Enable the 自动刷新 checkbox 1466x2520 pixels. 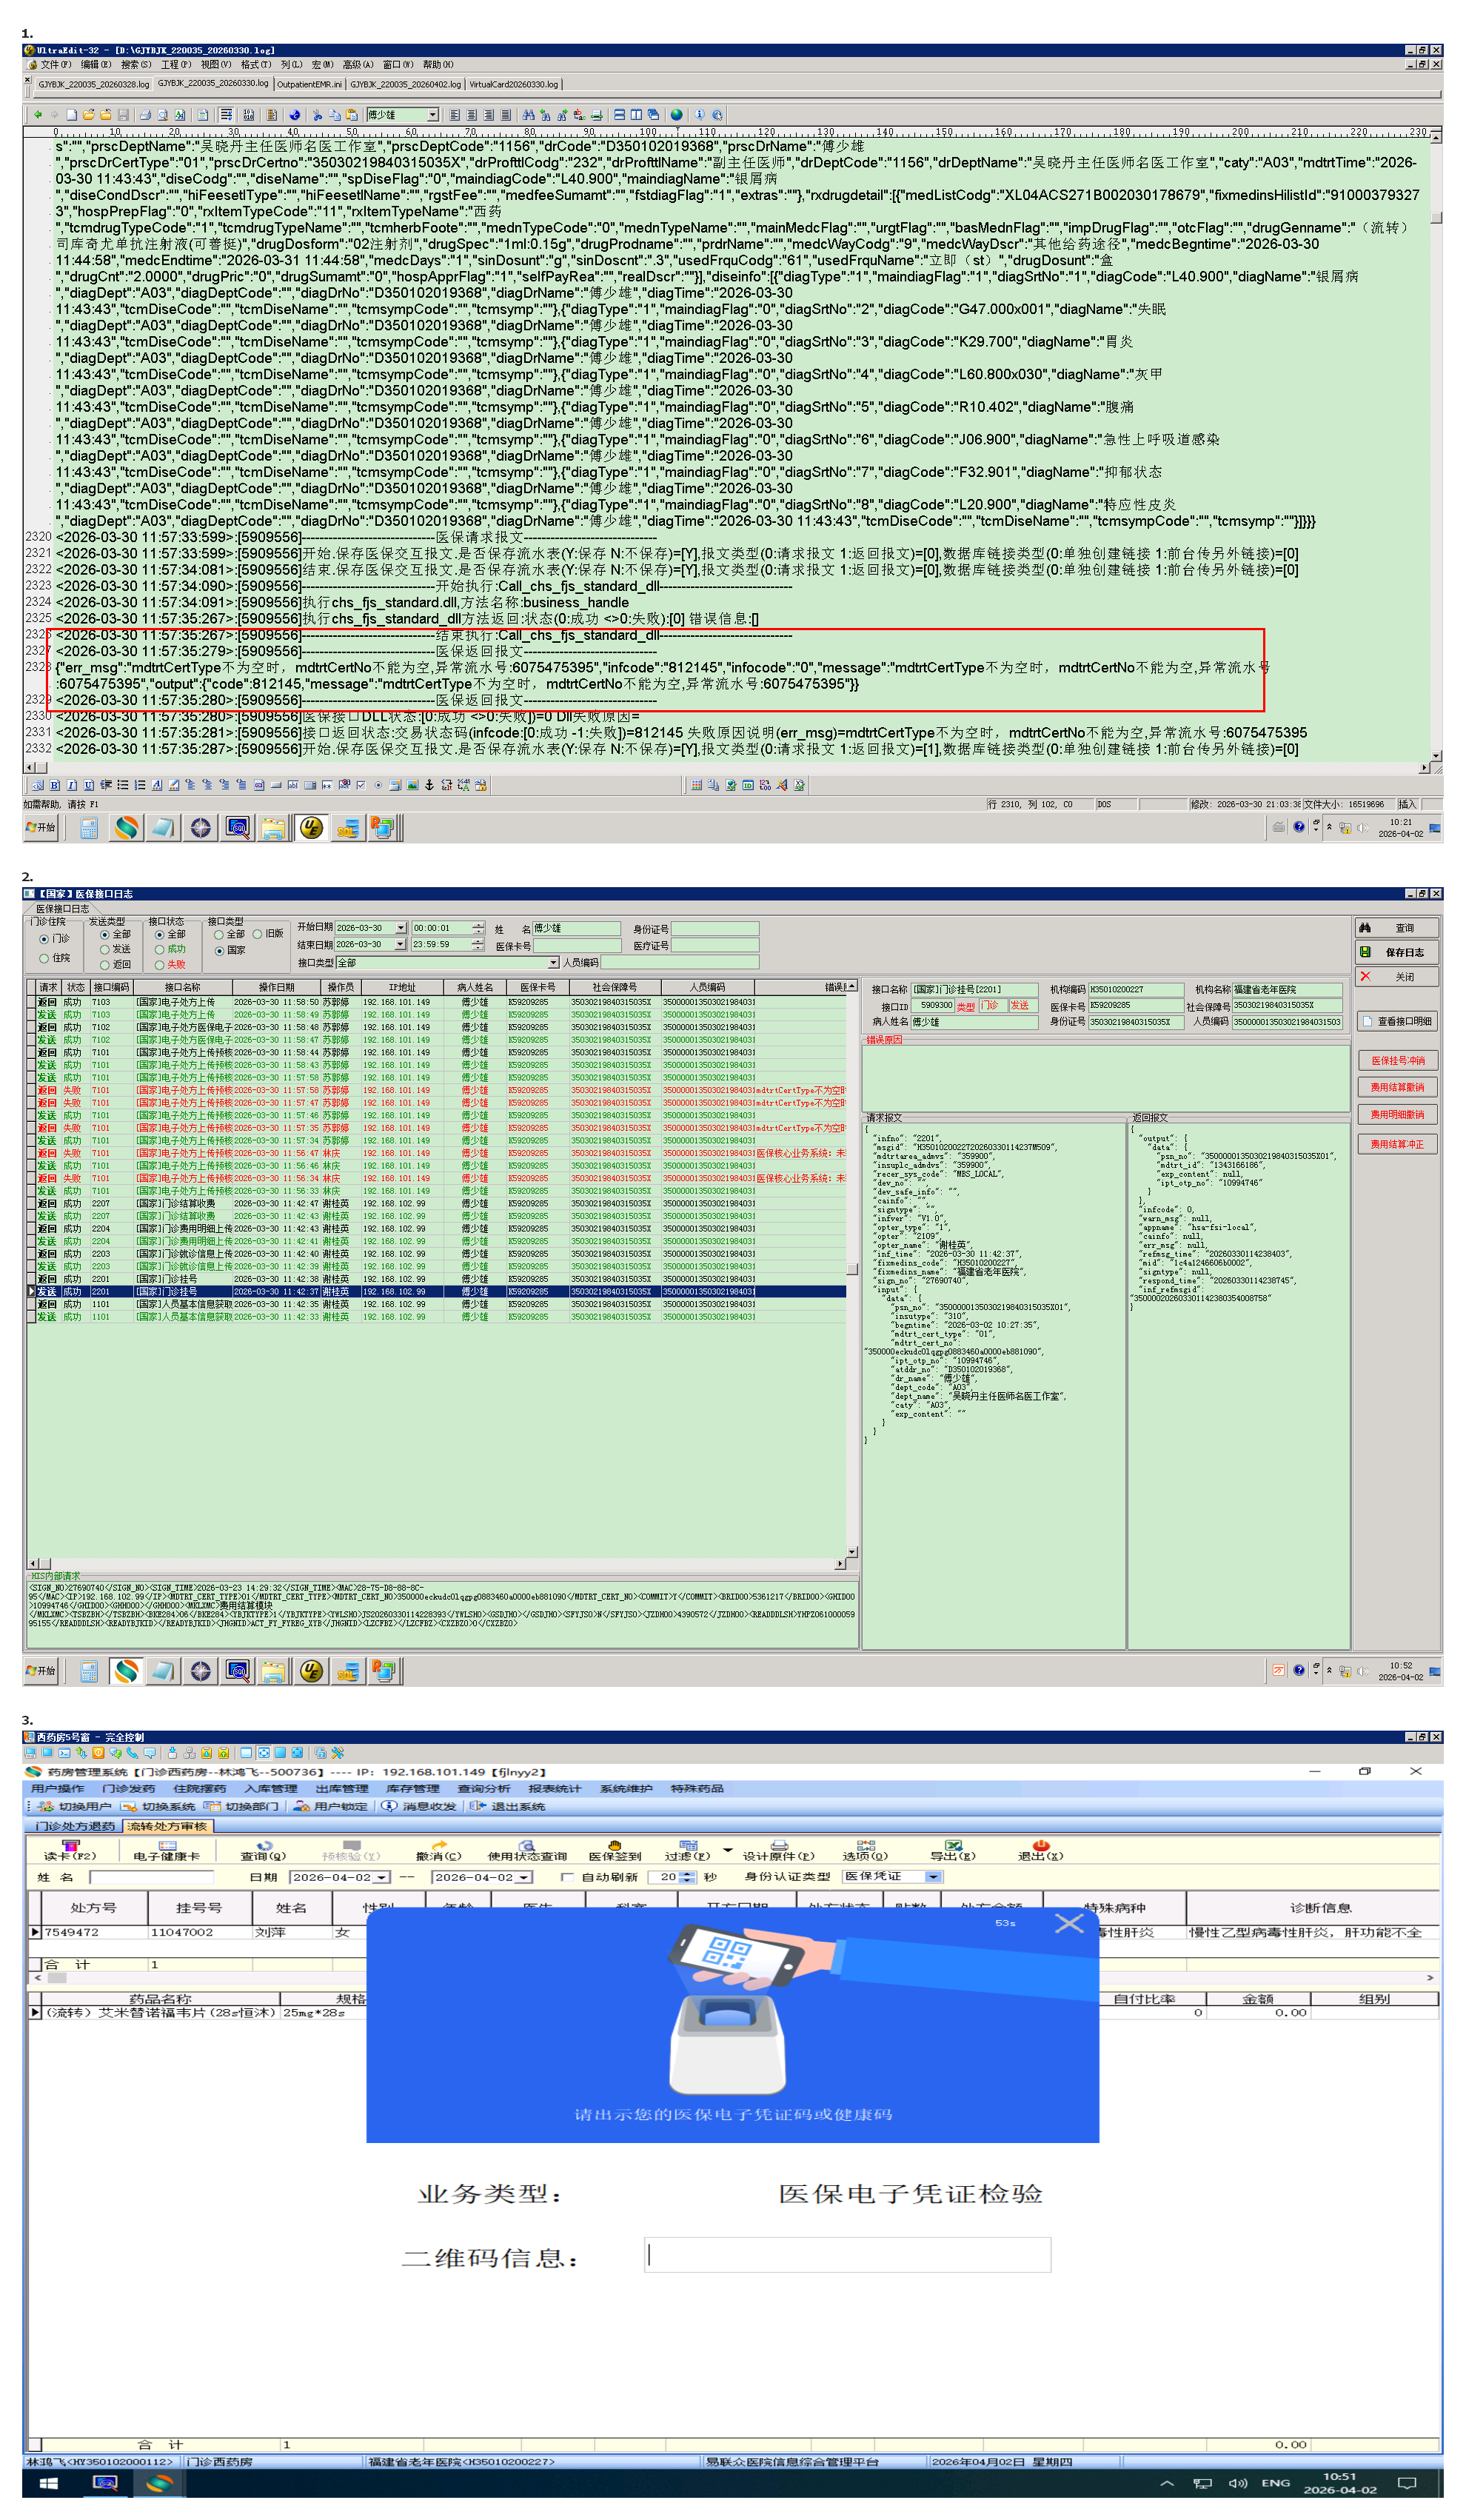pos(567,1877)
